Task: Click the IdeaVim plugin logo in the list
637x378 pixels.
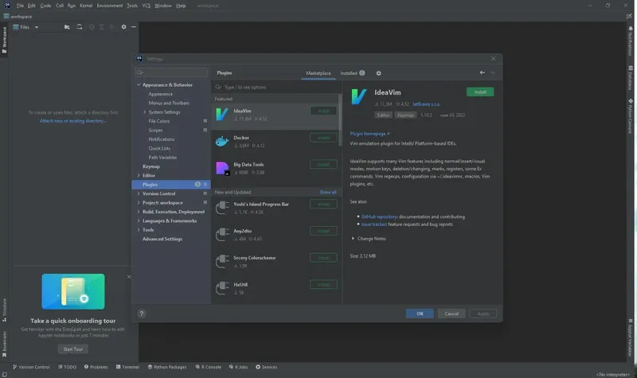Action: (x=222, y=115)
